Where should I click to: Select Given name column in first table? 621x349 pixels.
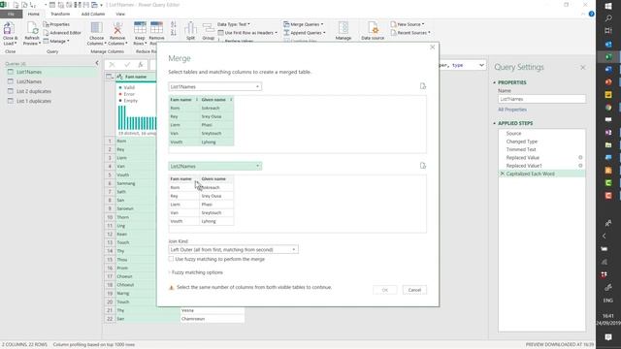click(x=216, y=100)
